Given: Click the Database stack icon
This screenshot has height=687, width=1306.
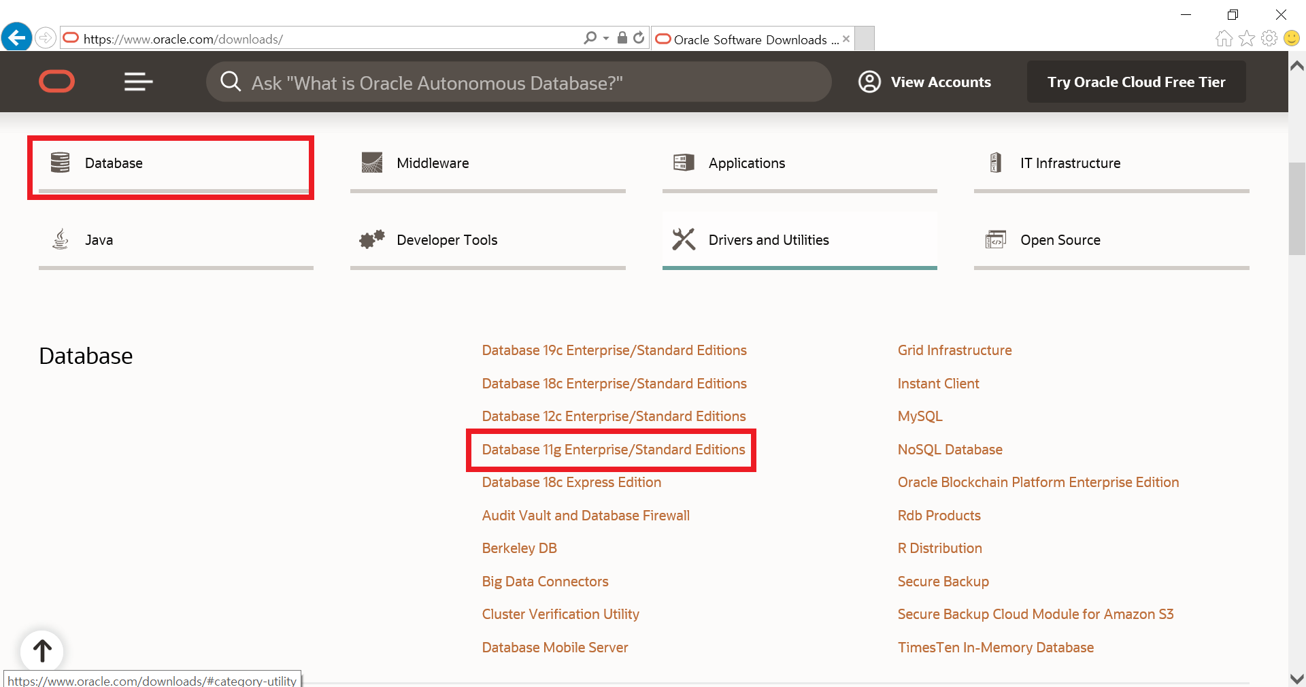Looking at the screenshot, I should click(60, 163).
